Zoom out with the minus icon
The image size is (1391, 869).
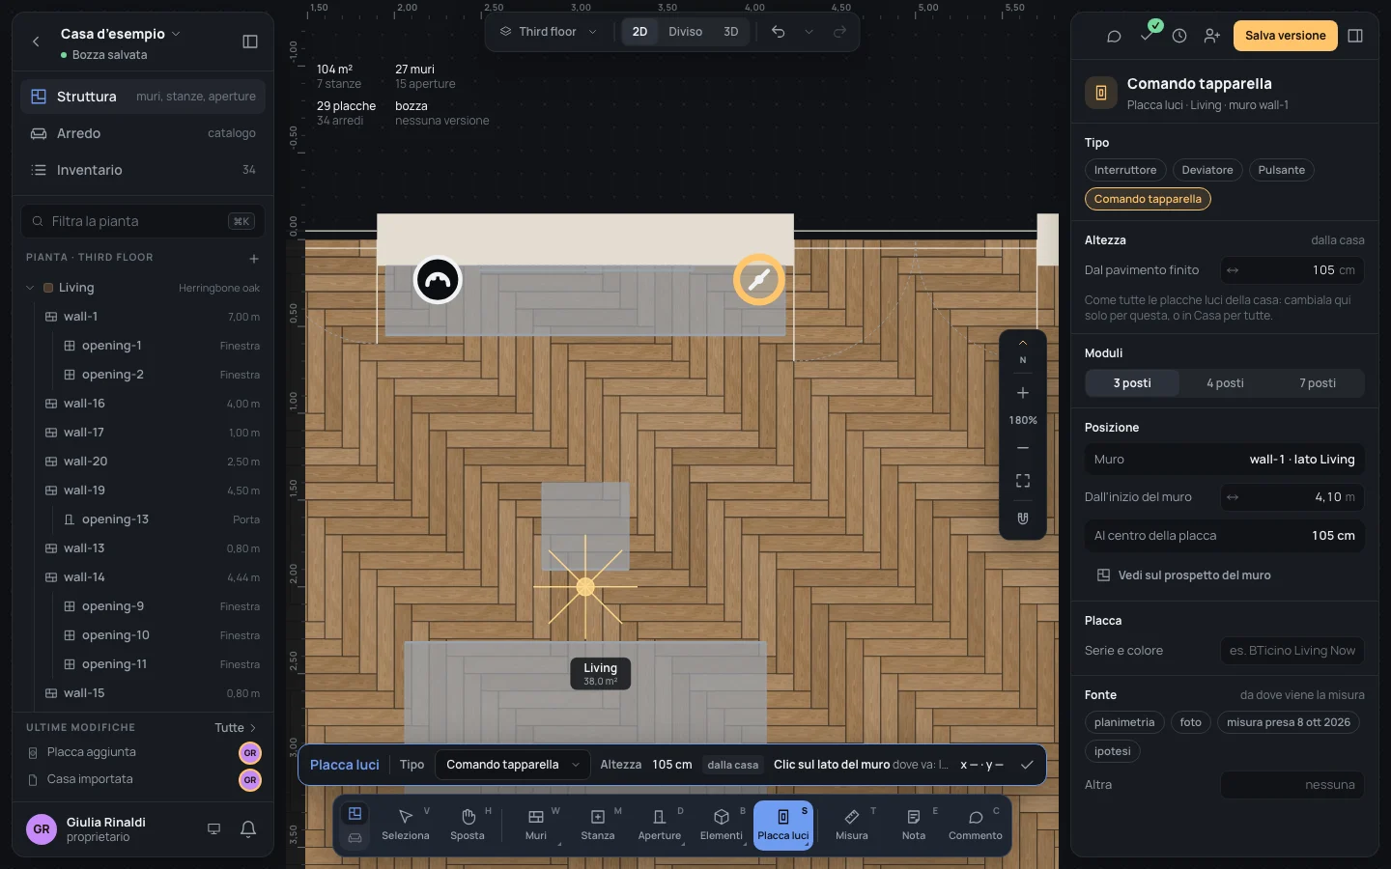coord(1023,448)
